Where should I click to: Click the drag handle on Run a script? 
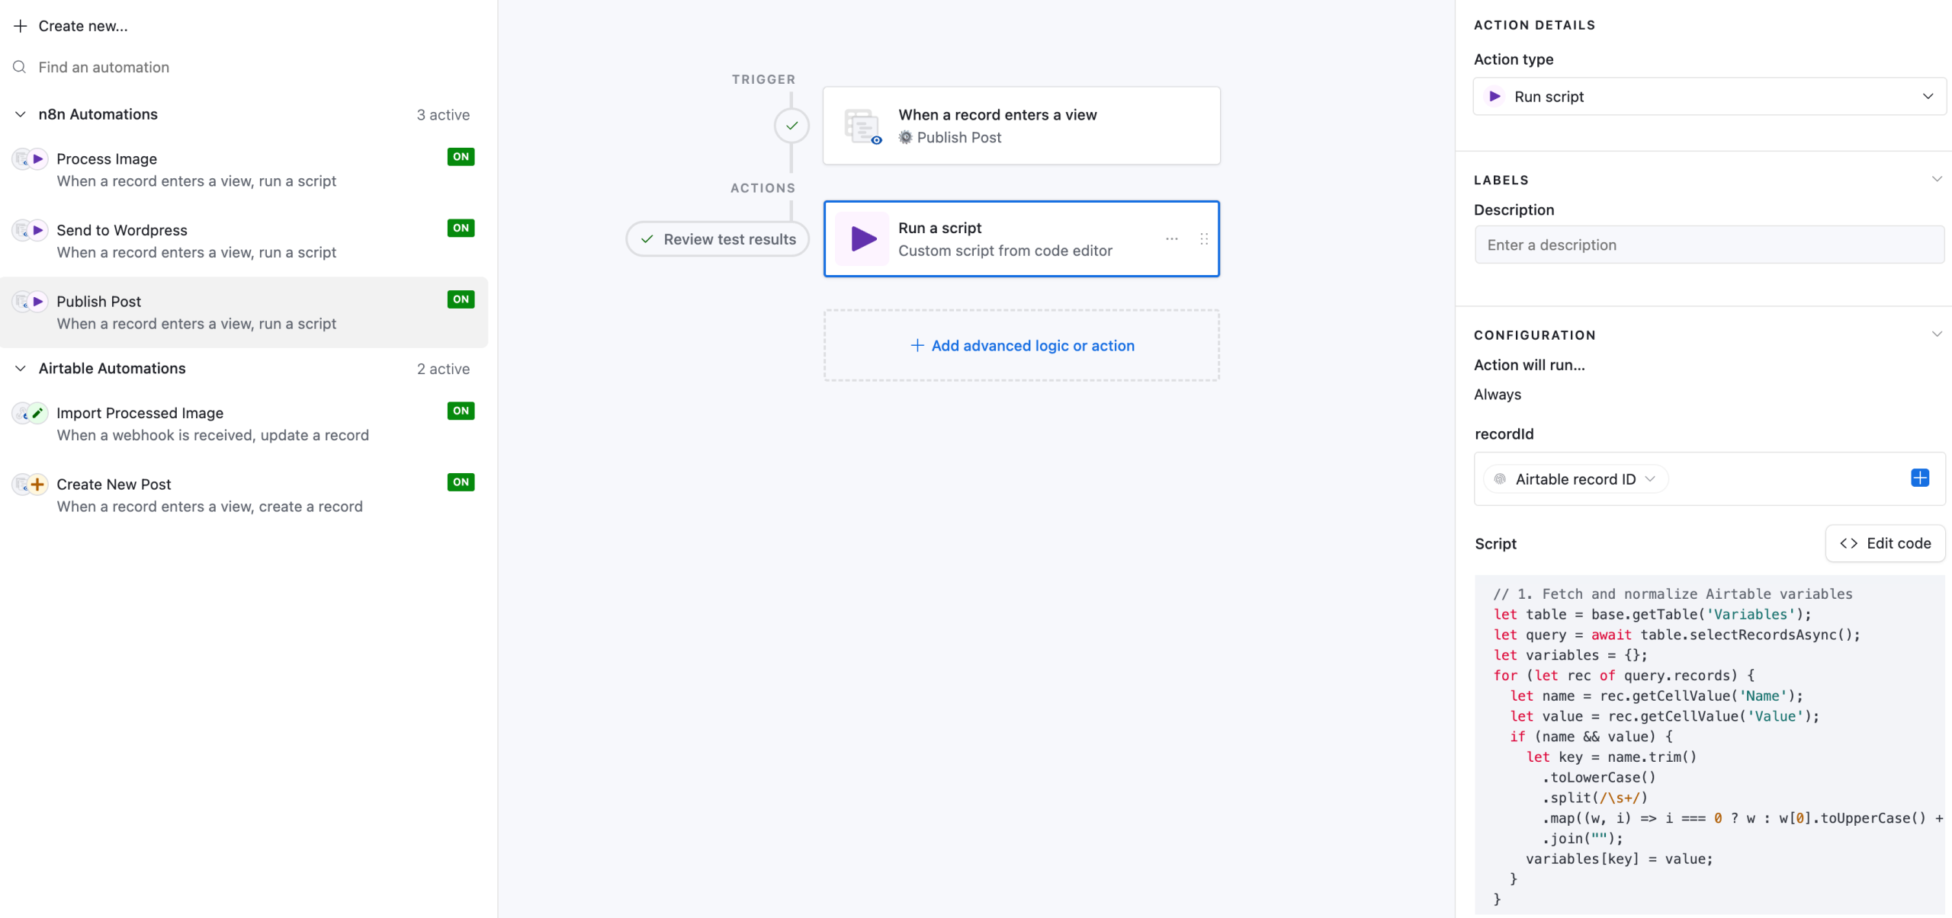1204,239
